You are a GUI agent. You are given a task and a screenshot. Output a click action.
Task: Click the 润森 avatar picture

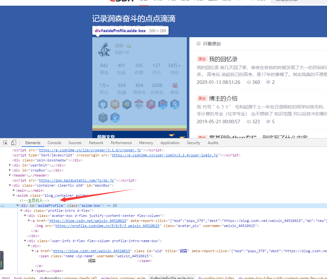coord(104,49)
